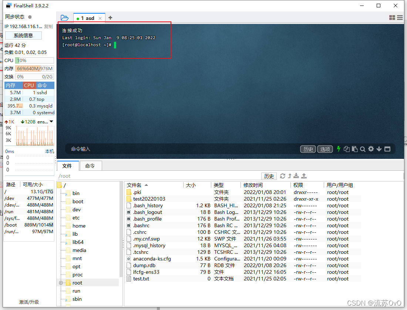Click the 本机 latency link

pyautogui.click(x=50, y=151)
